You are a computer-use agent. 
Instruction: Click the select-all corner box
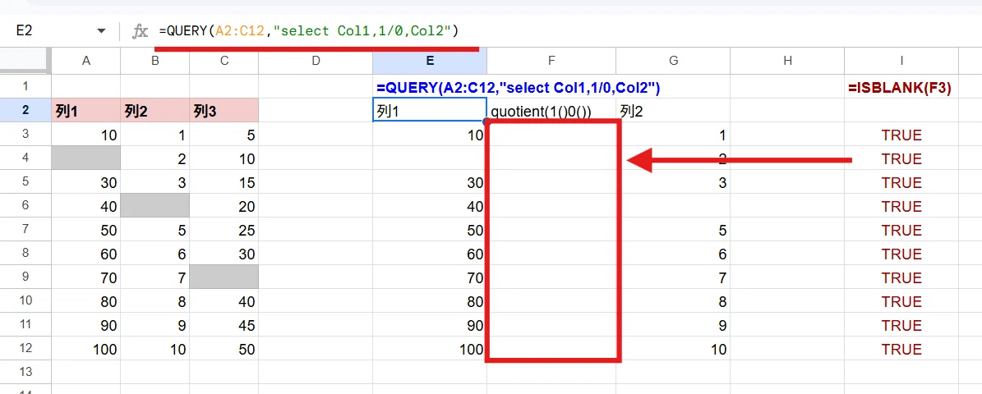click(25, 60)
